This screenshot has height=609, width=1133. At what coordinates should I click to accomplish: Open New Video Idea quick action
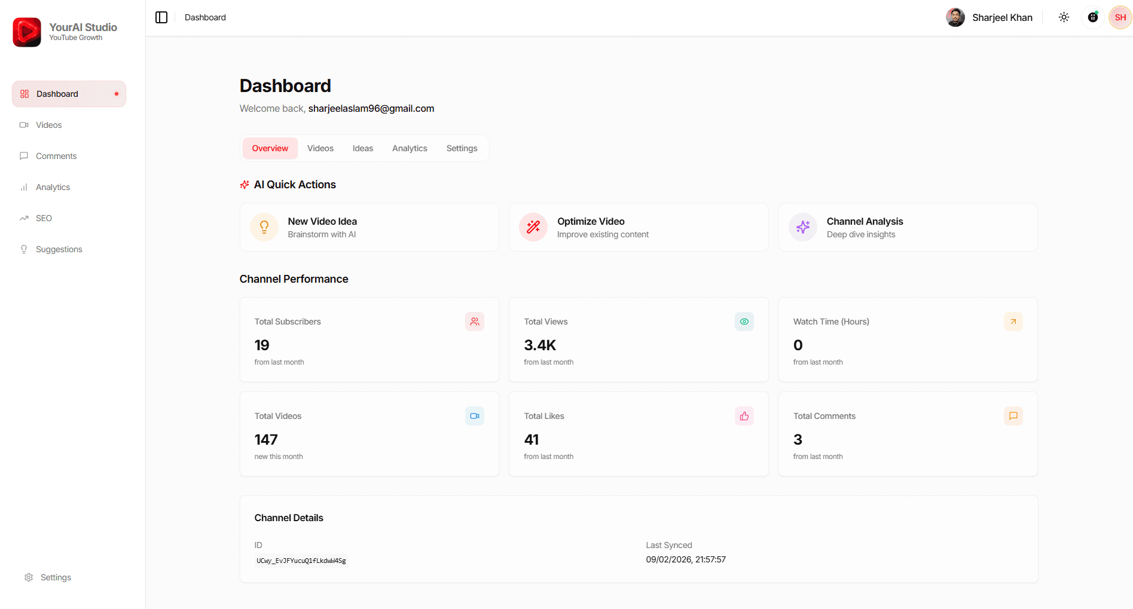(369, 227)
